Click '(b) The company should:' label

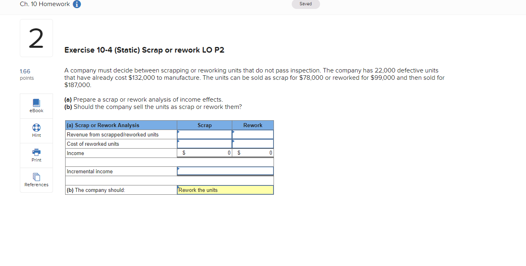tap(96, 190)
